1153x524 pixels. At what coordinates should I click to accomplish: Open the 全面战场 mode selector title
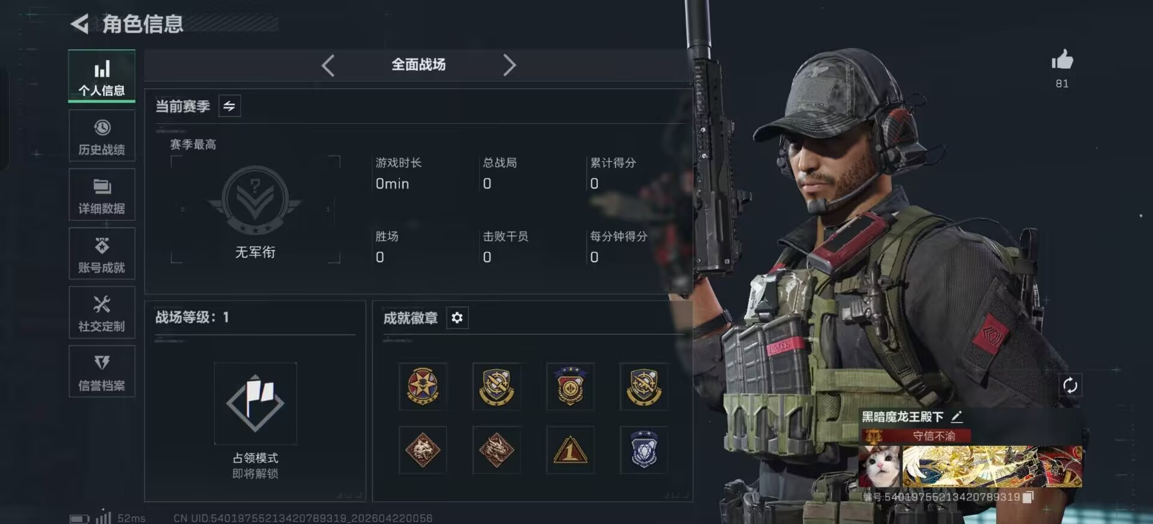click(419, 65)
